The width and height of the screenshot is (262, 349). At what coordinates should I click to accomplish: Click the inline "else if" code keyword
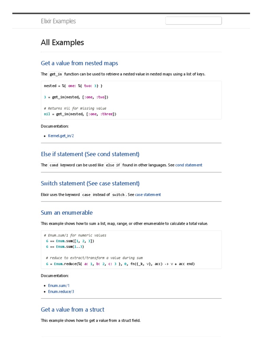(113, 165)
